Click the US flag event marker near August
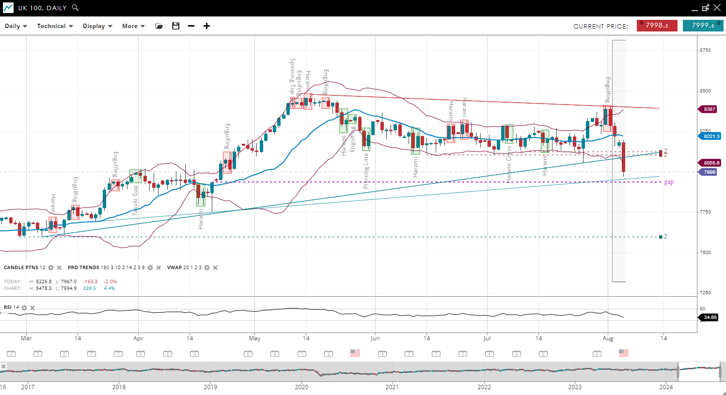This screenshot has height=395, width=726. tap(623, 353)
